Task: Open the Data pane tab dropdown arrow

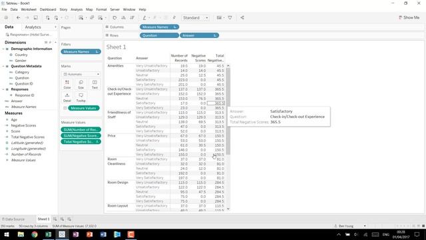Action: (55, 27)
